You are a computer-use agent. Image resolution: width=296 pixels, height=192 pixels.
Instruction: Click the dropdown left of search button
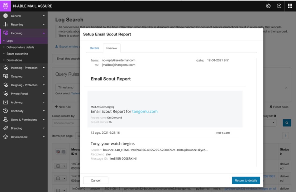tap(270, 123)
